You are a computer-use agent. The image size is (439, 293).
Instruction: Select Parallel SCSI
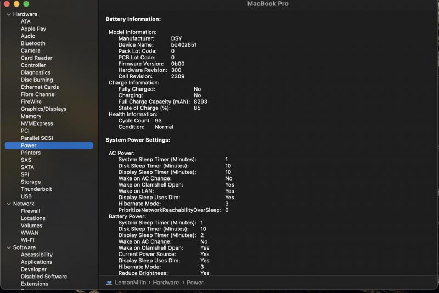[x=37, y=138]
